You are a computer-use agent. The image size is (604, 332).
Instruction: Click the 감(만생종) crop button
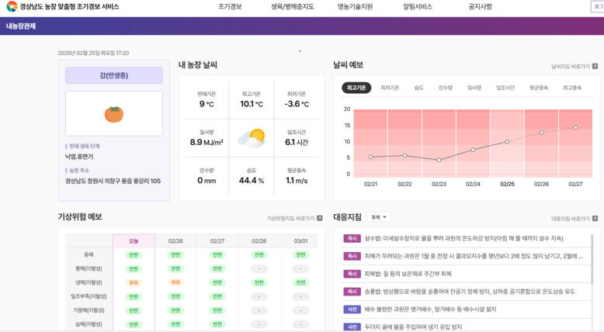pos(114,75)
